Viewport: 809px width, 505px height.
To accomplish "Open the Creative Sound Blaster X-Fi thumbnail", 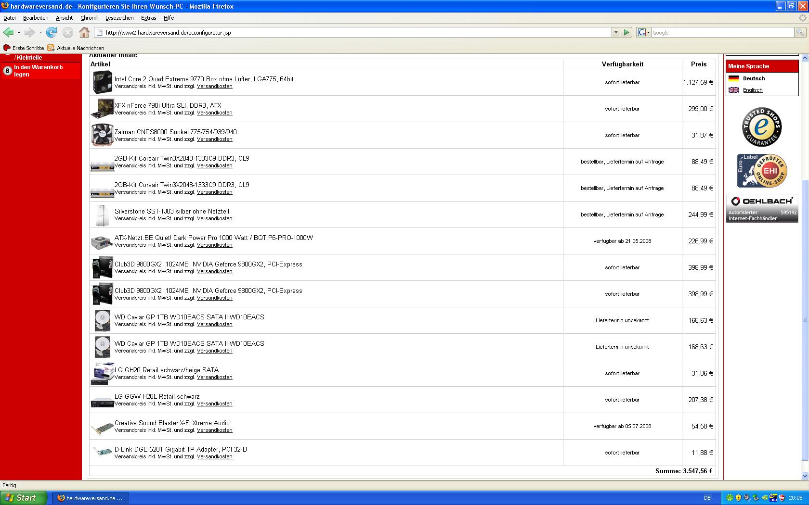I will (102, 428).
